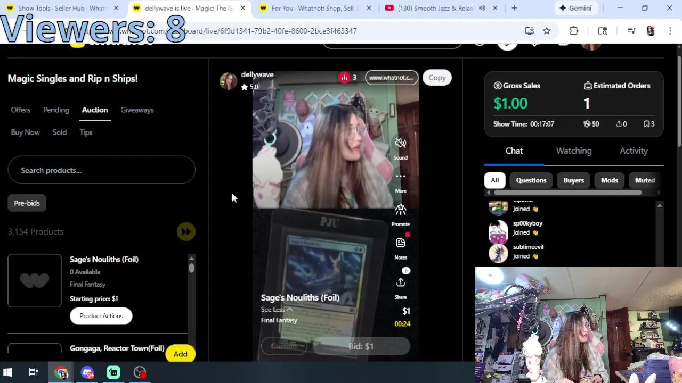Click the Magic Singles and Rip n Ships! title
The width and height of the screenshot is (682, 383).
(72, 78)
